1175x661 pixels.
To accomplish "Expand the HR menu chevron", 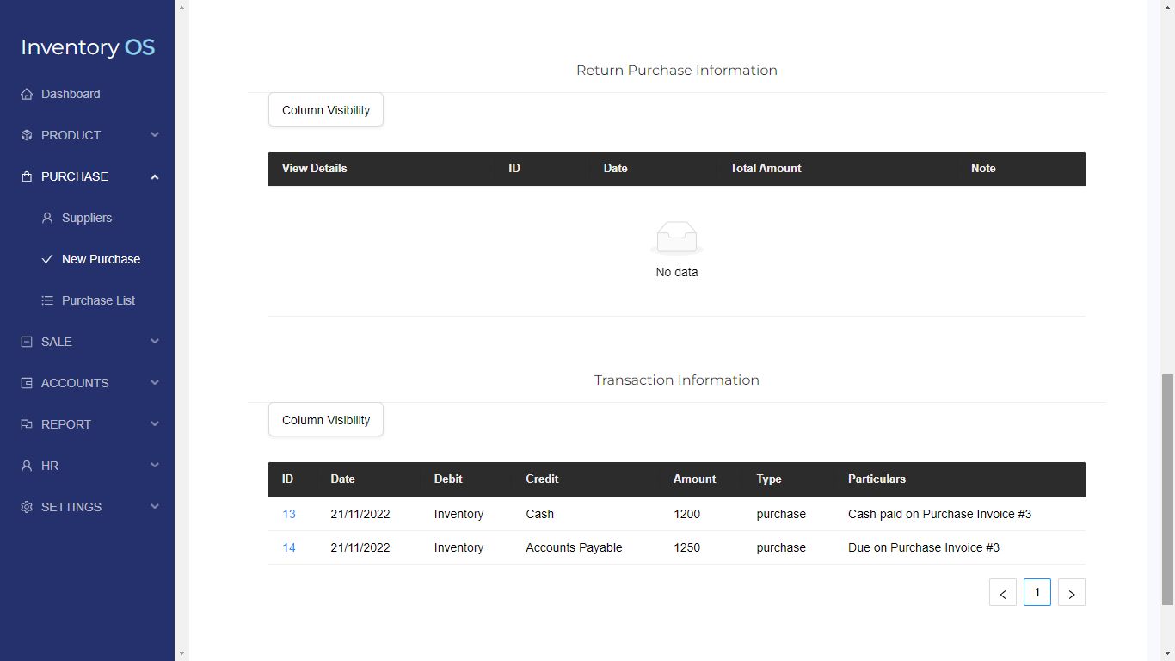I will [155, 466].
